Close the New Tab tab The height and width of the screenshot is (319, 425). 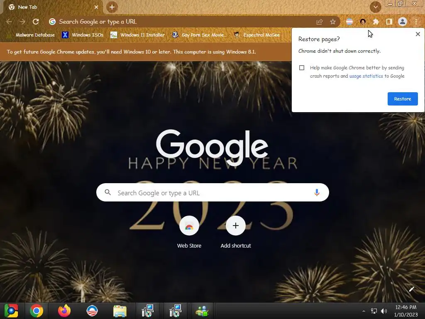(96, 7)
